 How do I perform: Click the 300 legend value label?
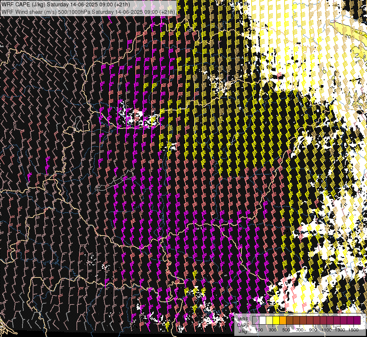tap(273, 330)
